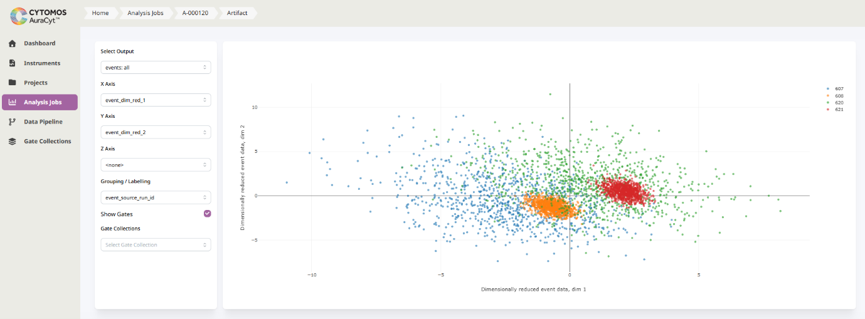Toggle series 607 in the legend
This screenshot has width=865, height=319.
coord(839,89)
